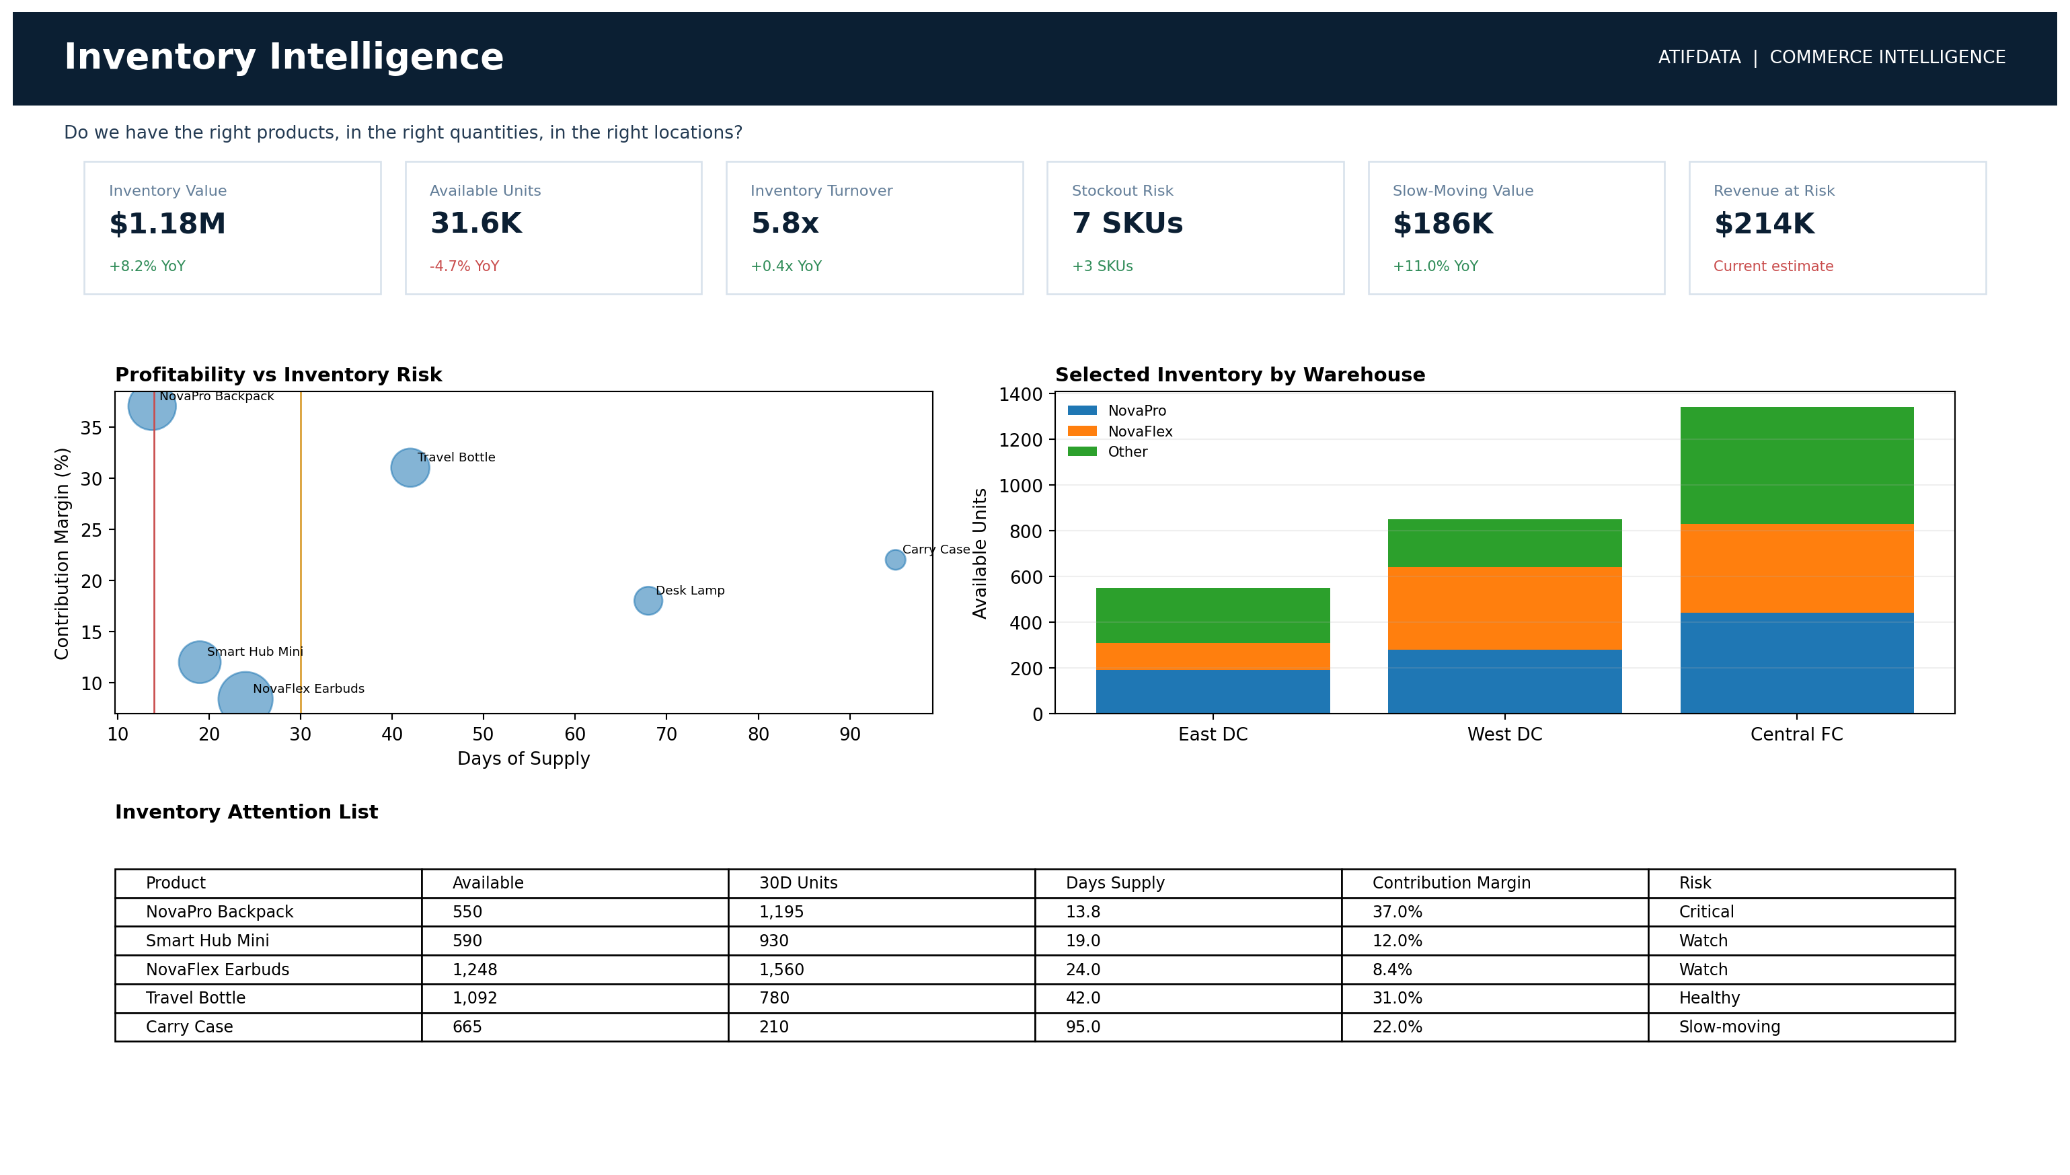
Task: Click the Healthy risk cell
Action: pyautogui.click(x=1802, y=998)
